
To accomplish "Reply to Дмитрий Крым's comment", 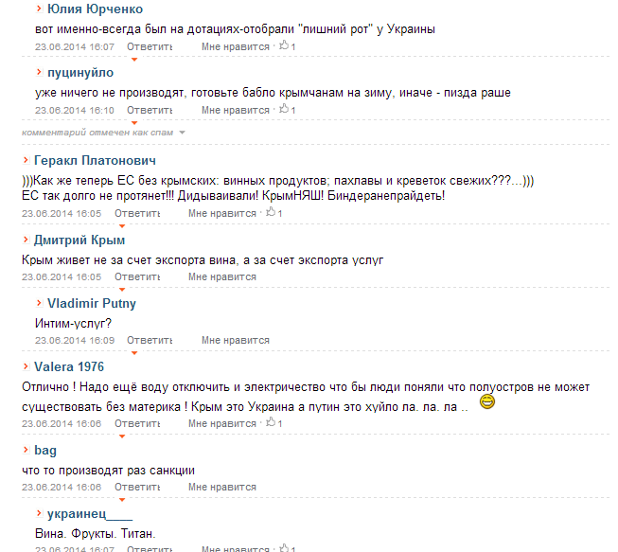I will pyautogui.click(x=137, y=276).
